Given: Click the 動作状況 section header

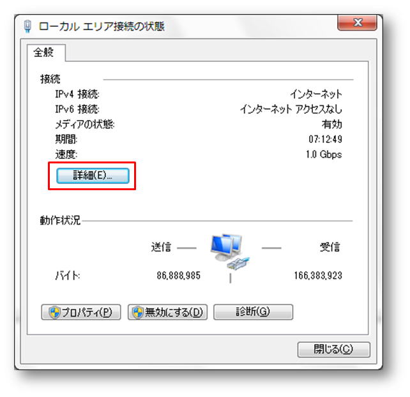Looking at the screenshot, I should point(60,220).
